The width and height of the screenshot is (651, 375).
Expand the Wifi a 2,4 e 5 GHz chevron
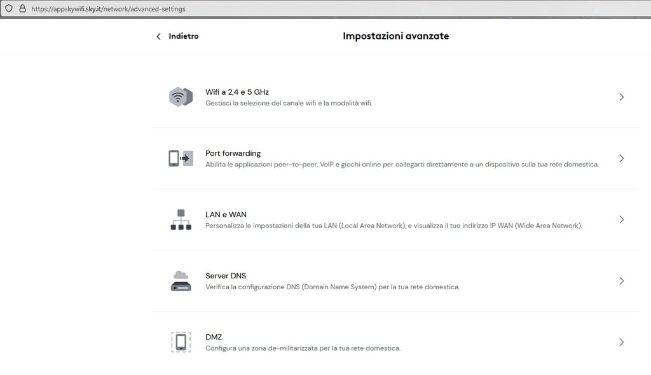(621, 97)
